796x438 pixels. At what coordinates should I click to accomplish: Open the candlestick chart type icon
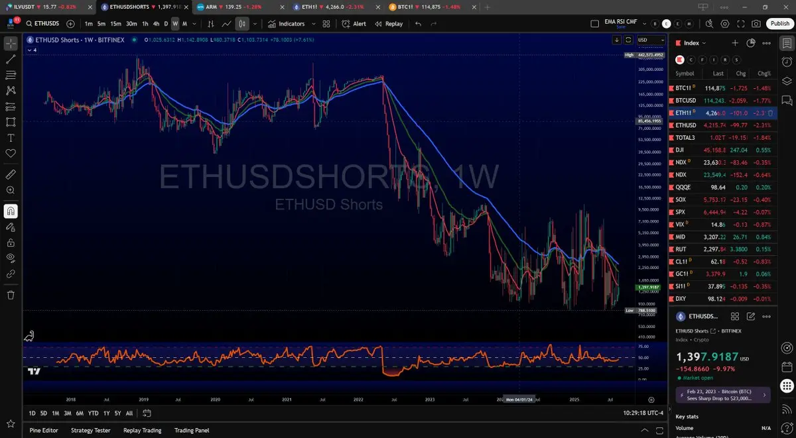click(x=242, y=24)
